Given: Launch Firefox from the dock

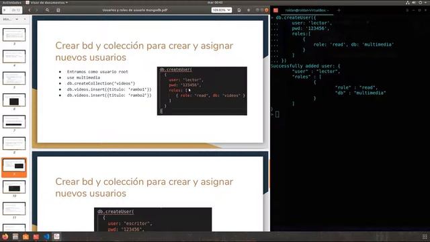Looking at the screenshot, I should click(x=5, y=237).
